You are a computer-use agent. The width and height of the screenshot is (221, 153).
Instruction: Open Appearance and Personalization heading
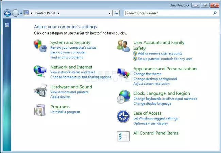[x=165, y=69]
